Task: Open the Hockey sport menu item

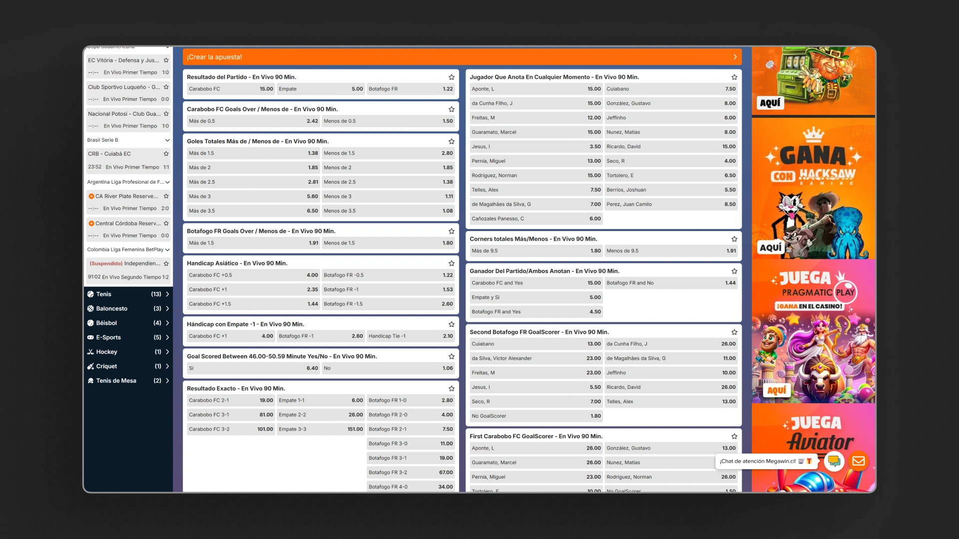Action: tap(128, 352)
